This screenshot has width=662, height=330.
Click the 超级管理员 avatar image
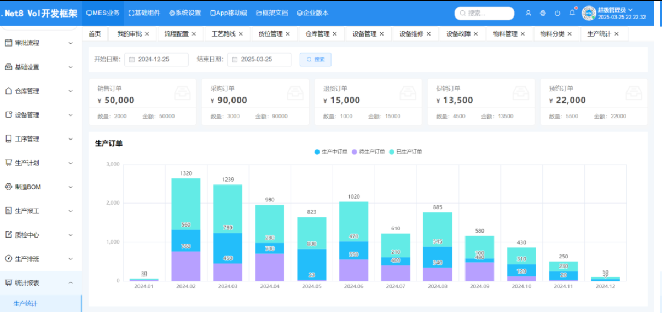tap(589, 13)
